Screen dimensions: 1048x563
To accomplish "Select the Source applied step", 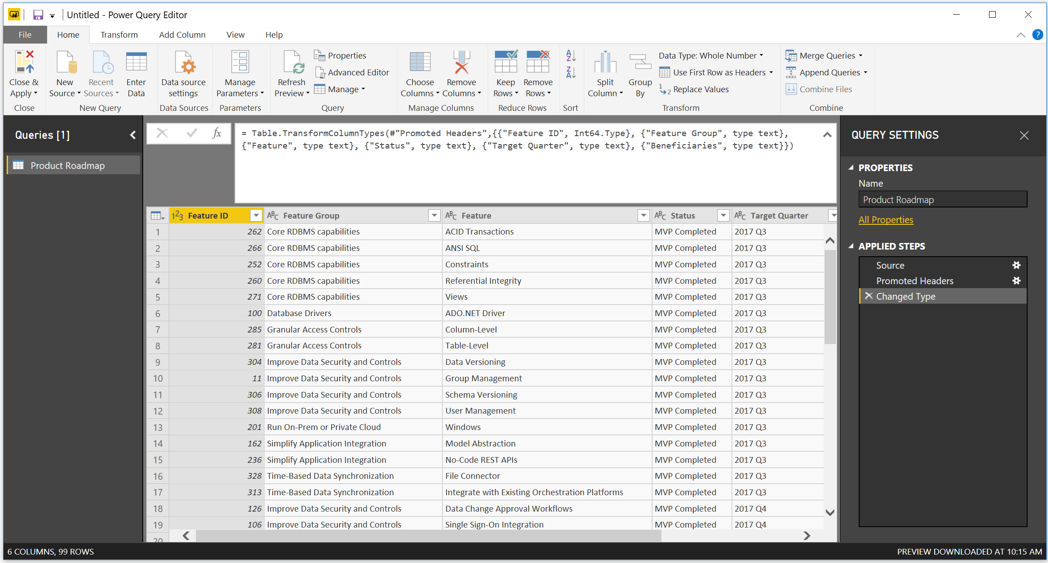I will tap(942, 265).
